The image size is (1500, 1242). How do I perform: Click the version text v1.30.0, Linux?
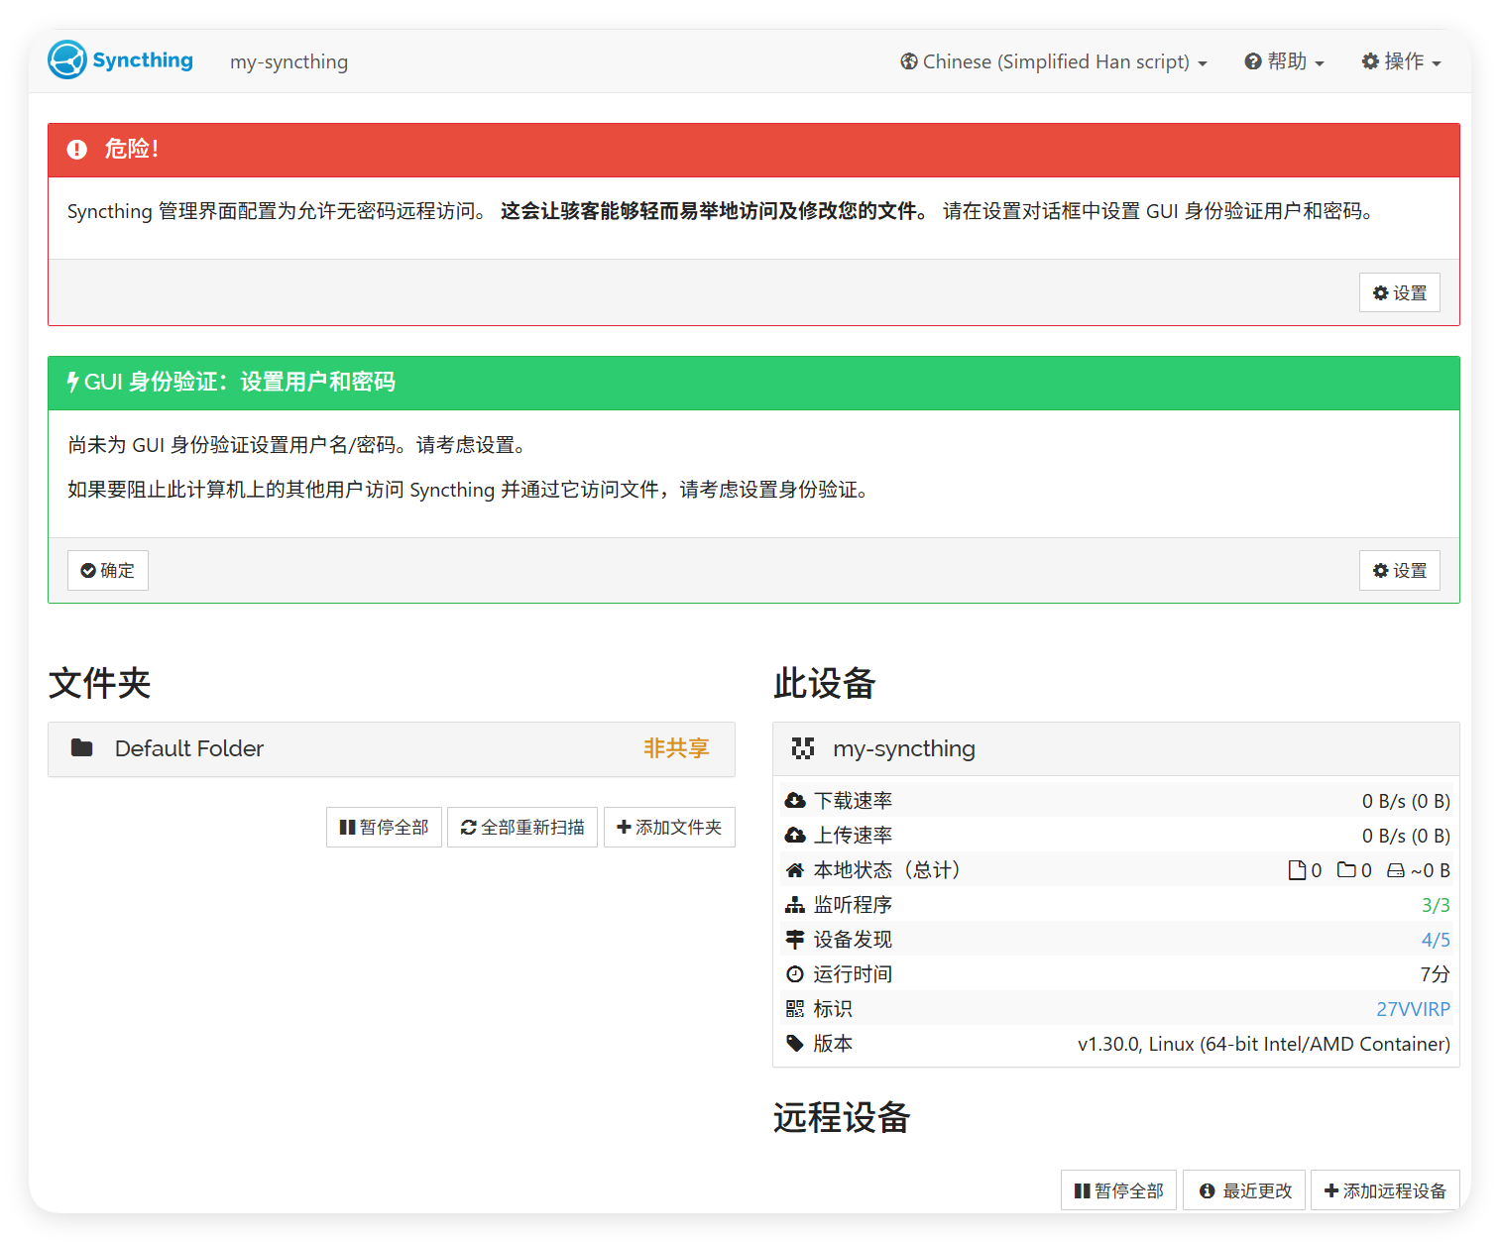pos(1264,1044)
